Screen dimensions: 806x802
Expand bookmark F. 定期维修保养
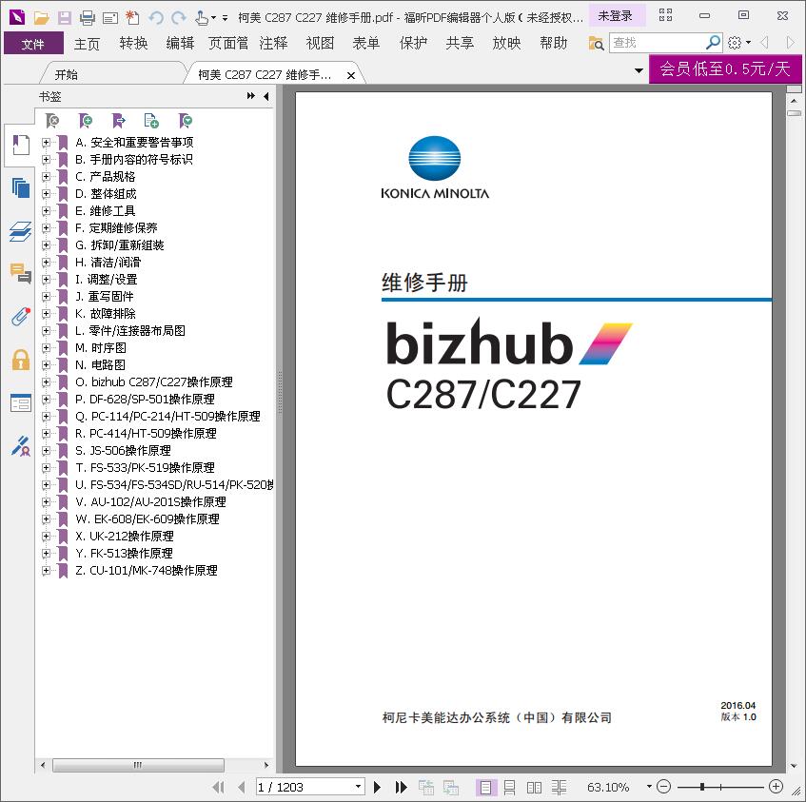[47, 228]
